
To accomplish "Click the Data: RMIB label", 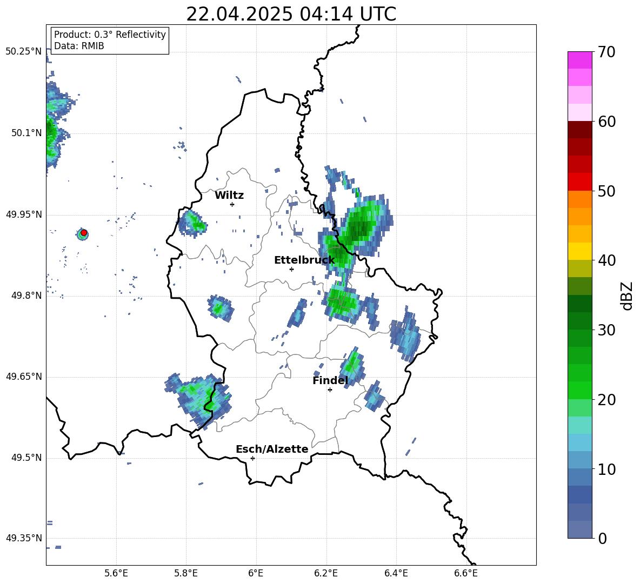I will click(79, 46).
